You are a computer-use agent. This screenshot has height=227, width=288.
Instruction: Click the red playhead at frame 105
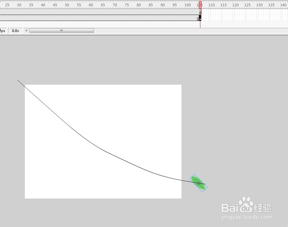(x=200, y=5)
